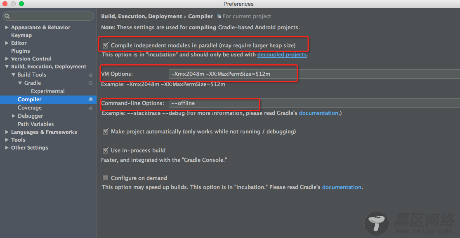
Task: Open the 'decoupled projects' link
Action: [282, 54]
